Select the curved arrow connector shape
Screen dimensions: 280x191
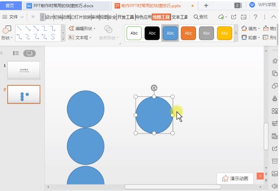pyautogui.click(x=36, y=37)
